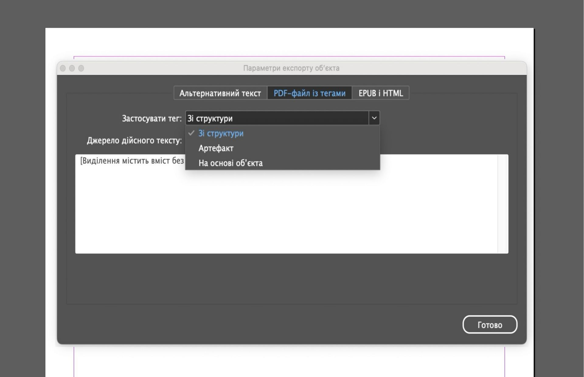Select the Артефакт option in the list
Screen dimensions: 584x377
coord(216,148)
